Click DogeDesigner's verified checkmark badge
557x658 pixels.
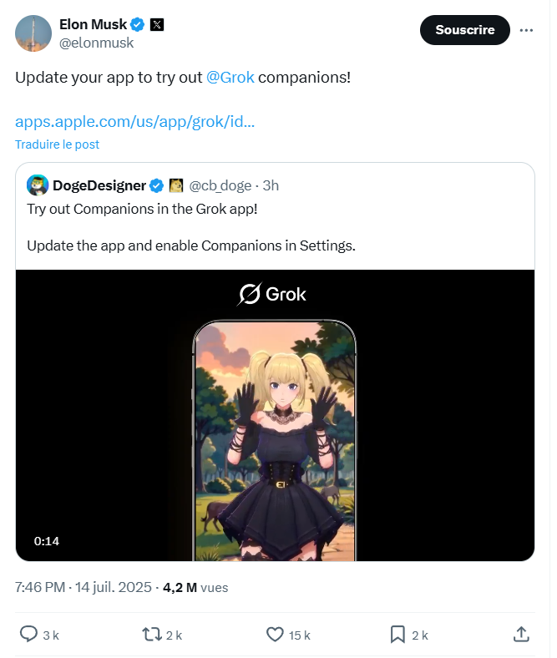pos(156,185)
